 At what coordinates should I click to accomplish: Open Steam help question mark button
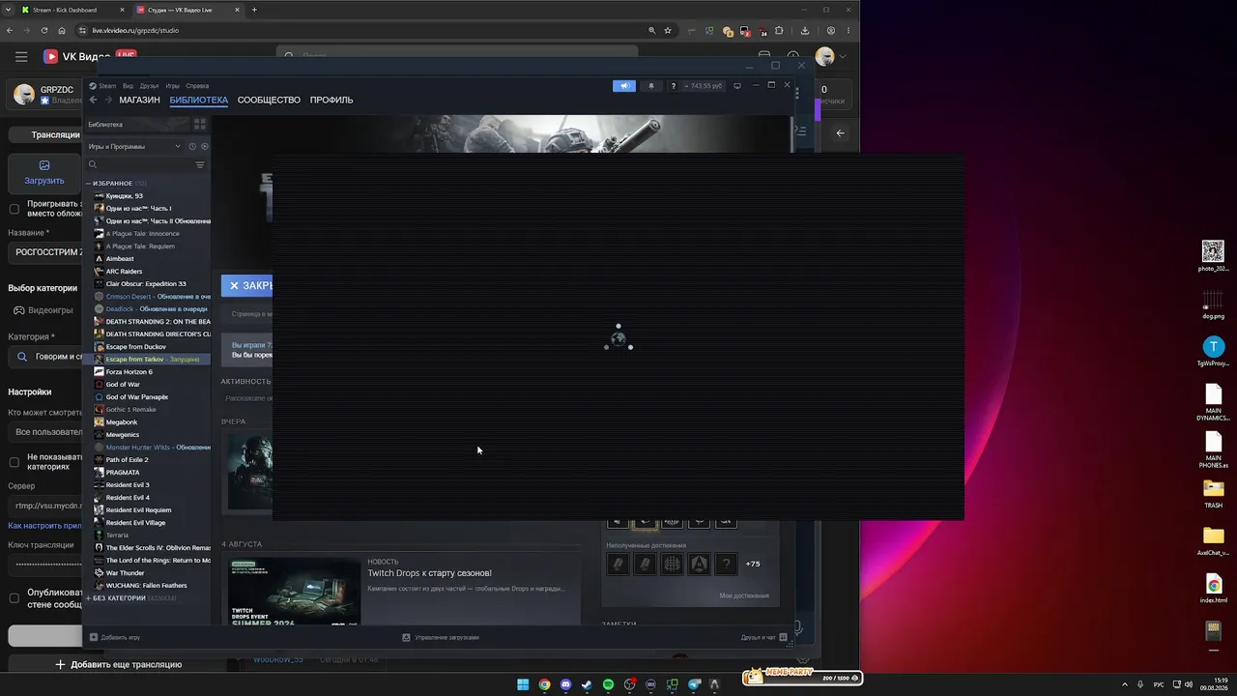click(673, 86)
